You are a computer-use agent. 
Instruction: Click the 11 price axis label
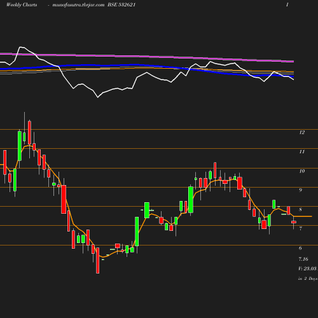302,151
